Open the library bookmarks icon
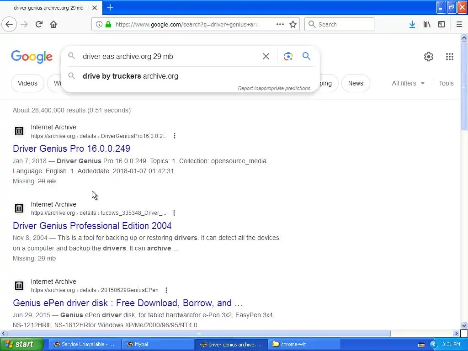The height and width of the screenshot is (351, 468). click(x=427, y=24)
